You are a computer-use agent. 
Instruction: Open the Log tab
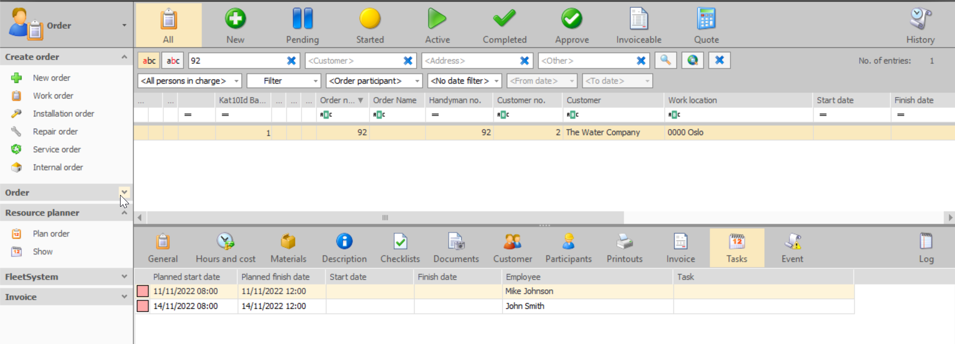(926, 248)
